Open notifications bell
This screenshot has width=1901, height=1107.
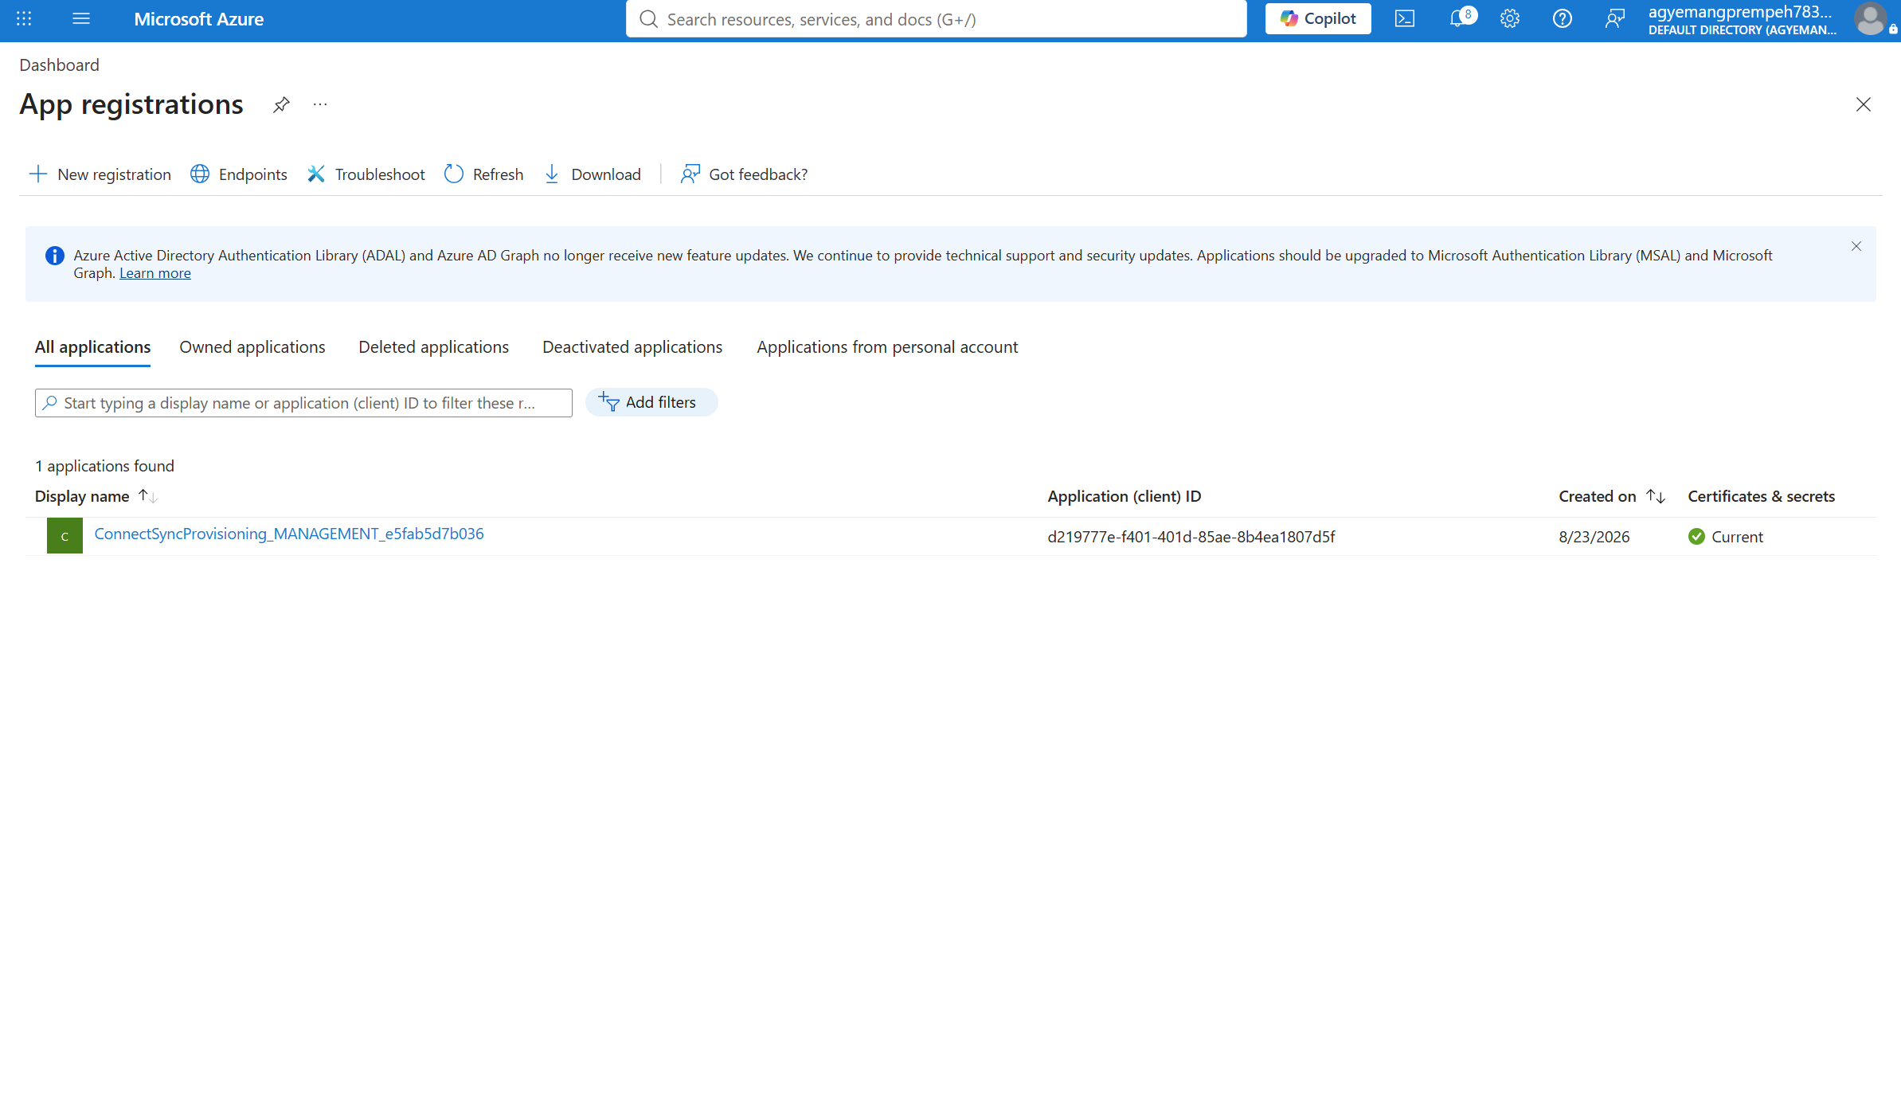point(1458,18)
